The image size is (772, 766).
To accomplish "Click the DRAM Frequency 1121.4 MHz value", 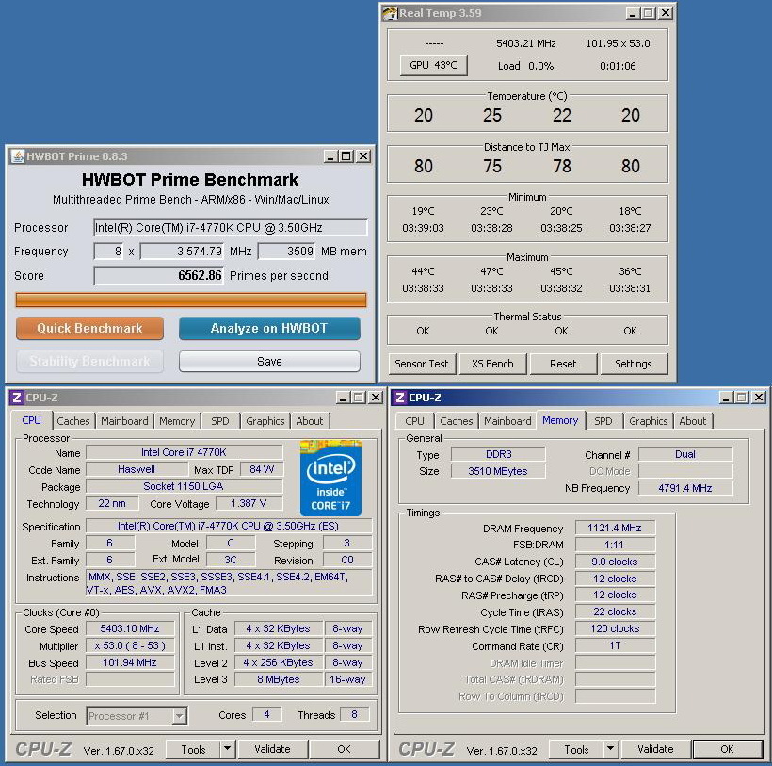I will (x=615, y=528).
